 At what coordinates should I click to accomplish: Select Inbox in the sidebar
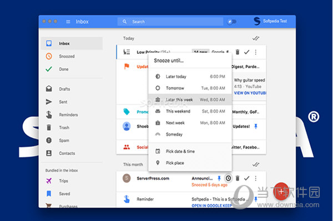coord(72,43)
